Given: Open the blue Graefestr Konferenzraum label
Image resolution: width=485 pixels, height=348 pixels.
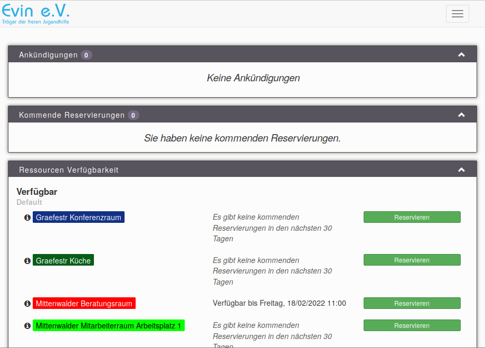Looking at the screenshot, I should coord(79,218).
